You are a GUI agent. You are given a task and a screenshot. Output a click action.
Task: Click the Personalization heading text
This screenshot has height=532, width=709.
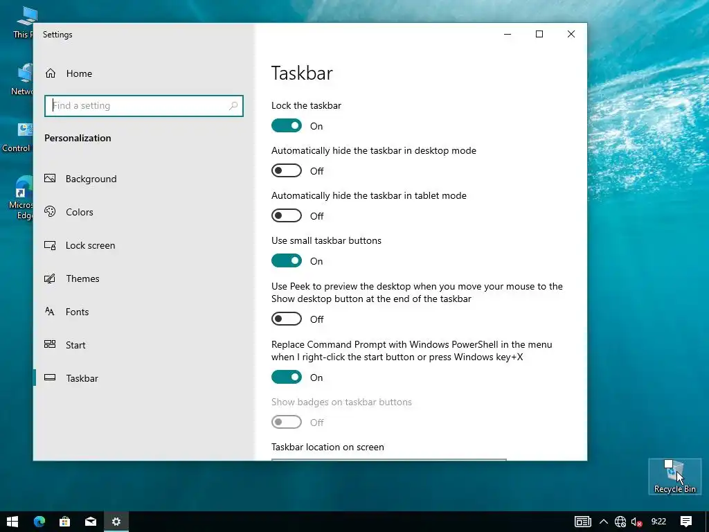click(x=78, y=138)
